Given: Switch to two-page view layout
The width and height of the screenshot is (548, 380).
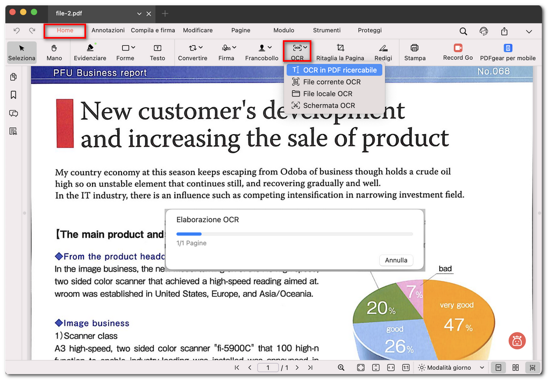Looking at the screenshot, I should point(516,368).
